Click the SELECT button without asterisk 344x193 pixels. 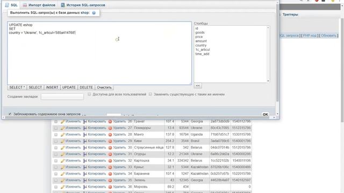(x=35, y=87)
